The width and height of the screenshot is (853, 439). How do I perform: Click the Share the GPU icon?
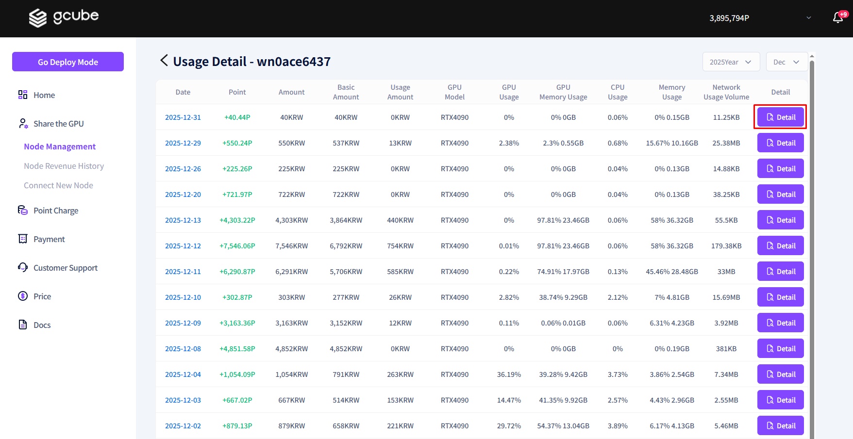click(x=23, y=124)
